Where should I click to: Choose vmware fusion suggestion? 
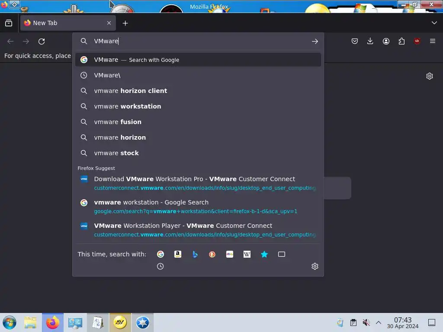pos(198,121)
